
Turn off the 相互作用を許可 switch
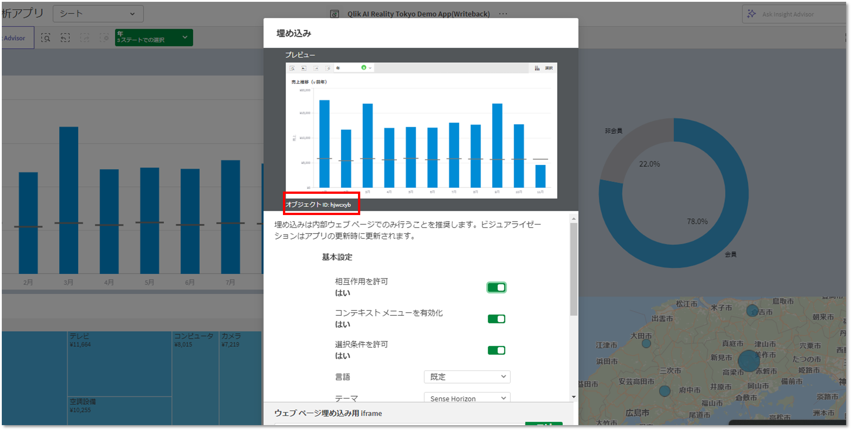[x=496, y=287]
